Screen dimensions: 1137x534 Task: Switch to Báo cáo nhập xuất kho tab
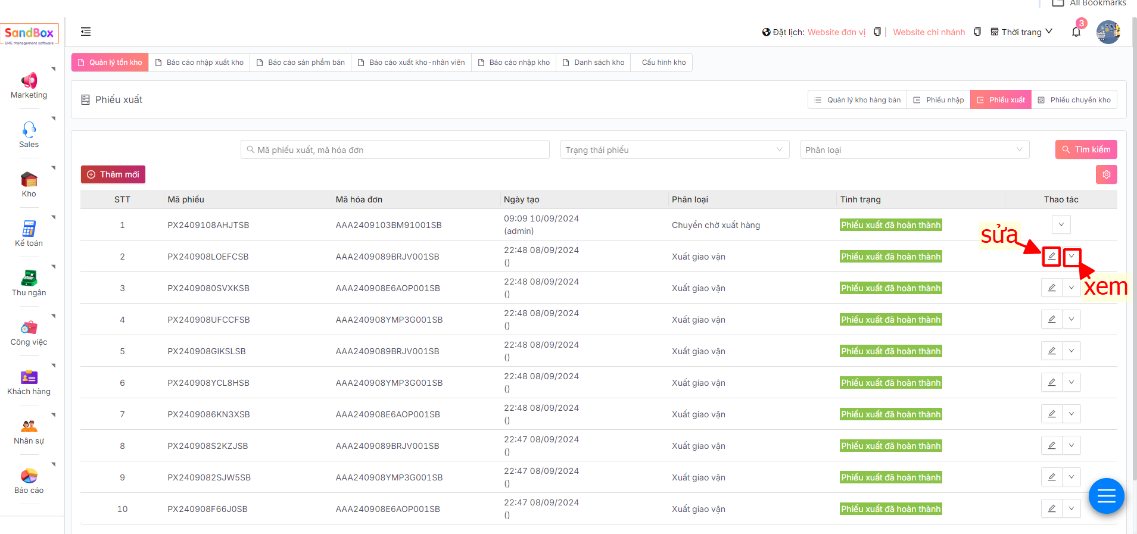pyautogui.click(x=199, y=63)
